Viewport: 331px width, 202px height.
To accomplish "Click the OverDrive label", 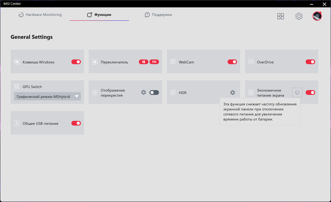I will [x=265, y=62].
